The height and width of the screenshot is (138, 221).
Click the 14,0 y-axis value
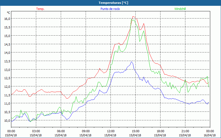(x=7, y=52)
